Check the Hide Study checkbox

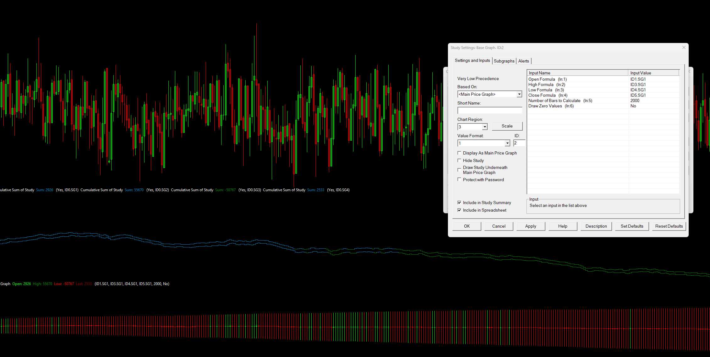tap(460, 160)
